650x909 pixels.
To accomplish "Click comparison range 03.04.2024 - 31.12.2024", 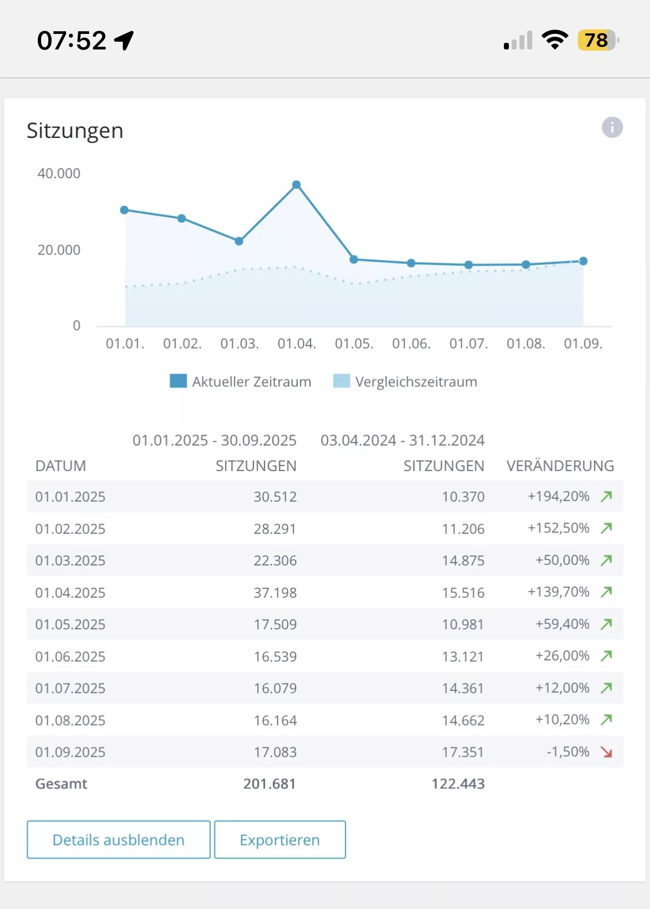I will point(402,440).
